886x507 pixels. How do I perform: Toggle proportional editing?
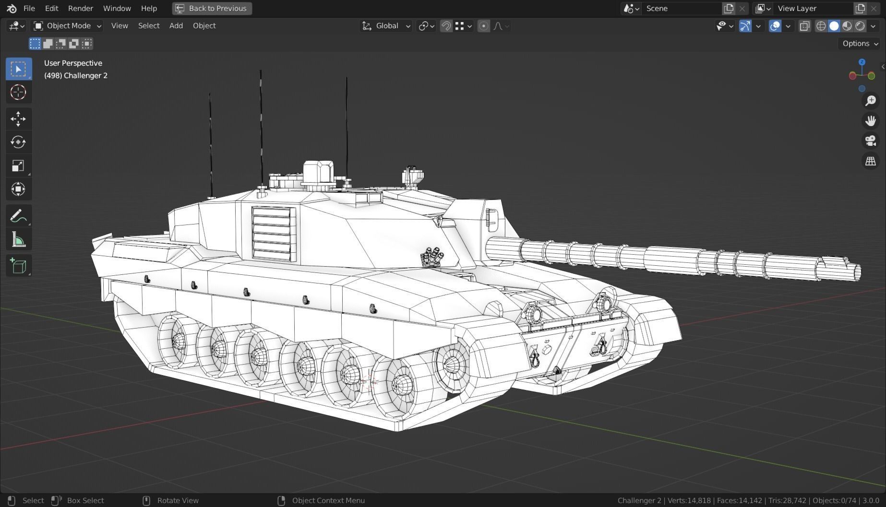(484, 26)
